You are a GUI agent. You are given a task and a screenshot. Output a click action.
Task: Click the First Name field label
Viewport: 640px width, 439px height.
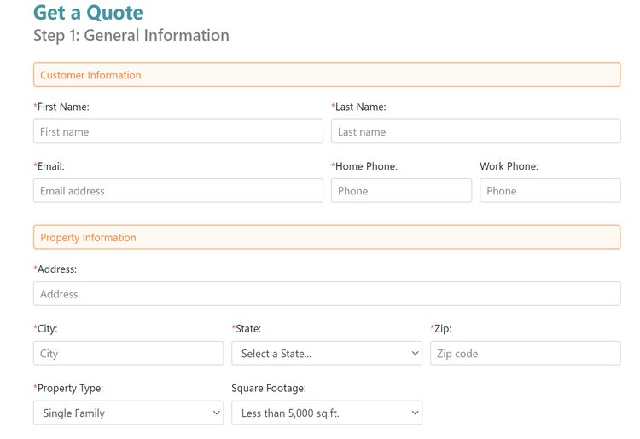click(62, 107)
